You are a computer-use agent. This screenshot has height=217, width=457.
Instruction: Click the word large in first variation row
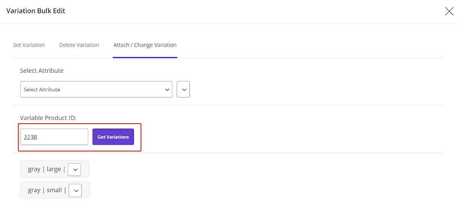pyautogui.click(x=54, y=169)
